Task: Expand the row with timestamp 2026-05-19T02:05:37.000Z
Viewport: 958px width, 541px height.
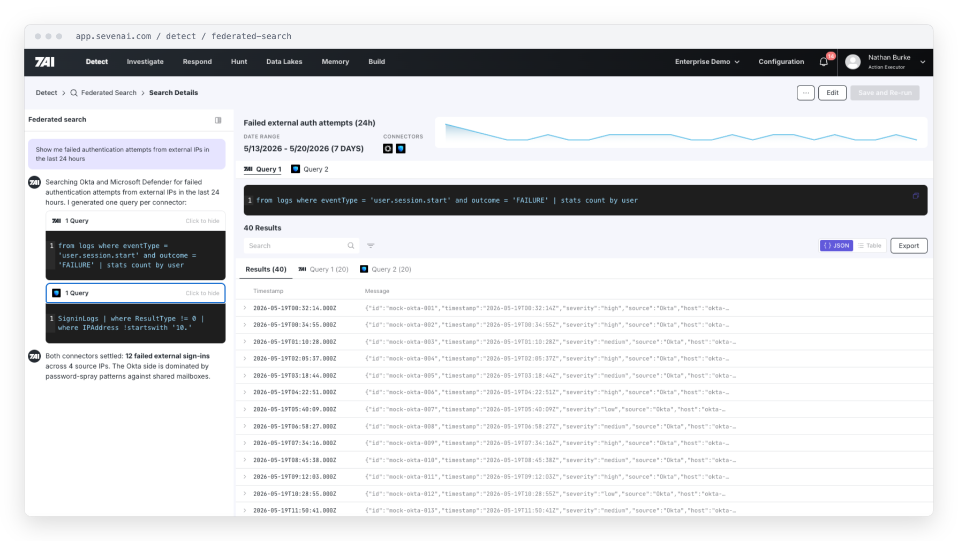Action: [x=245, y=359]
